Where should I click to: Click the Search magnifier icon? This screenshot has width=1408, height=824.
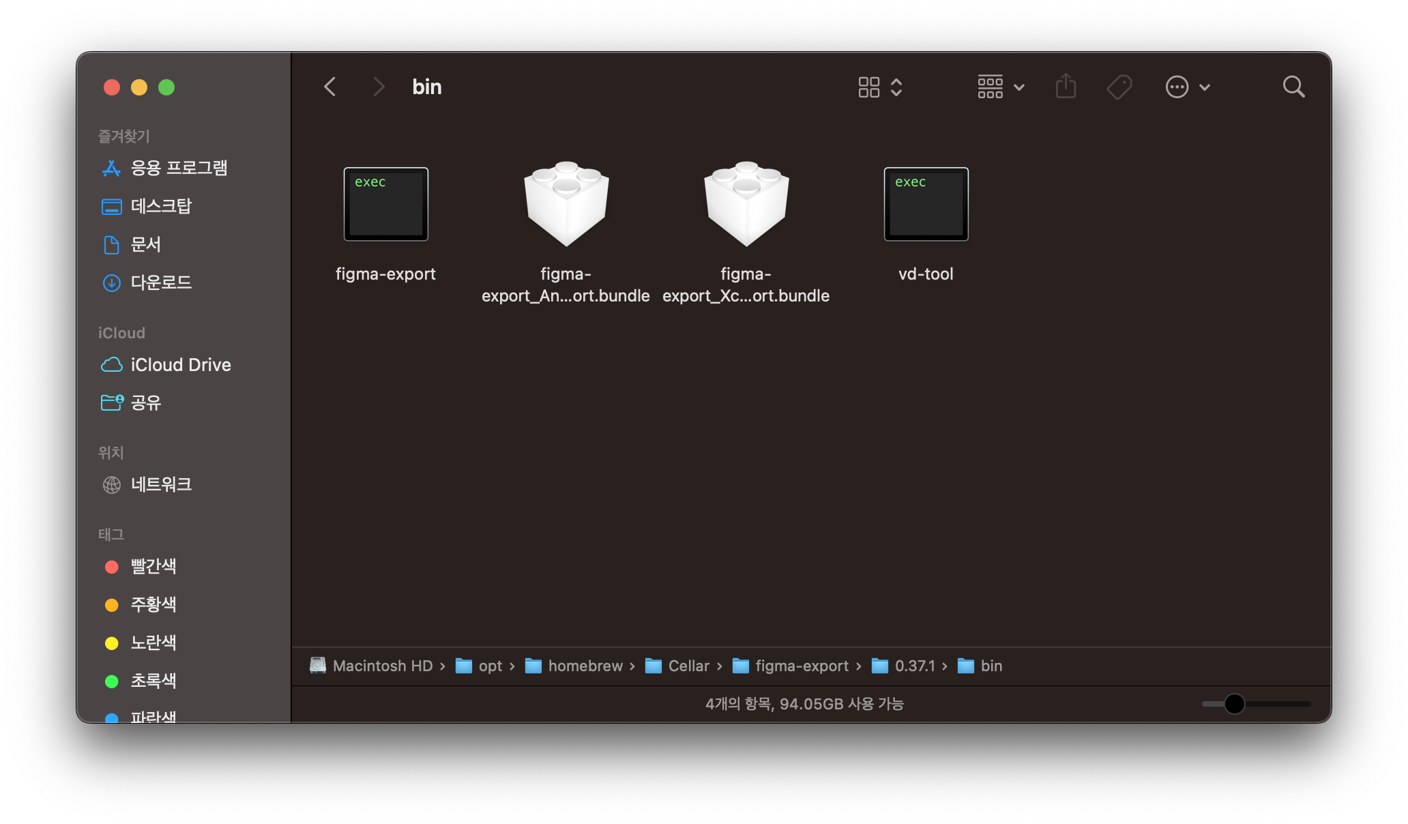(1293, 87)
